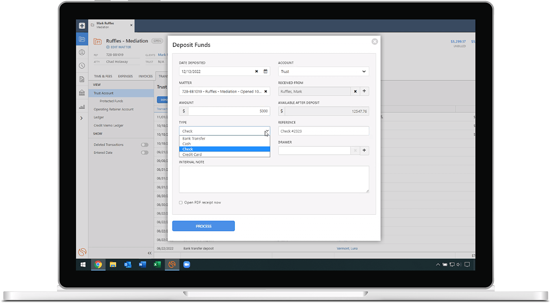551x304 pixels.
Task: Open the invoice document icon in the sidebar
Action: click(x=82, y=79)
